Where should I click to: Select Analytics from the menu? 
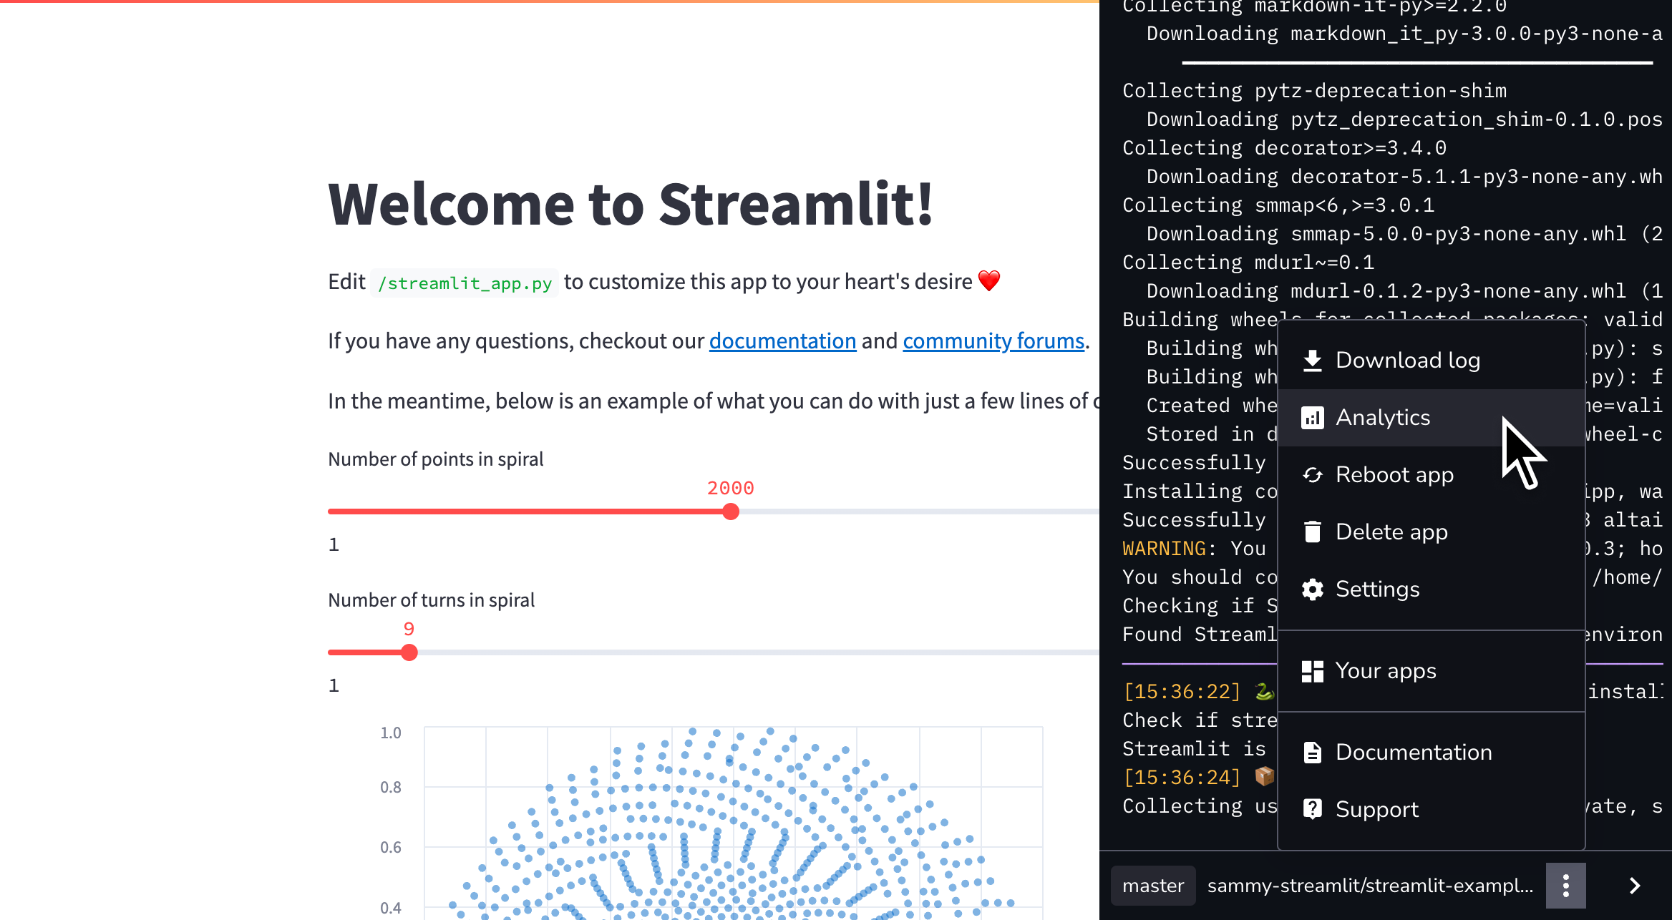click(x=1383, y=417)
